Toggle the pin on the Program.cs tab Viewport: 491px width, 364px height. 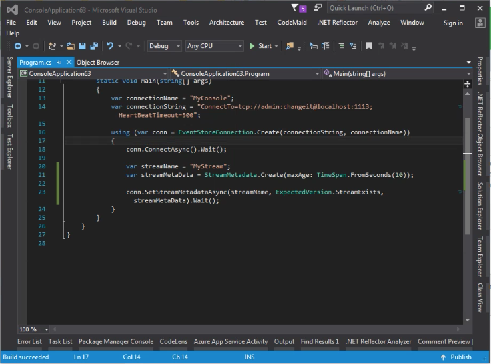pos(59,62)
